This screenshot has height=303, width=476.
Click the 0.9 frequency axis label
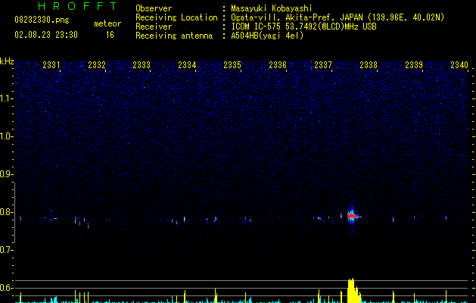click(6, 174)
